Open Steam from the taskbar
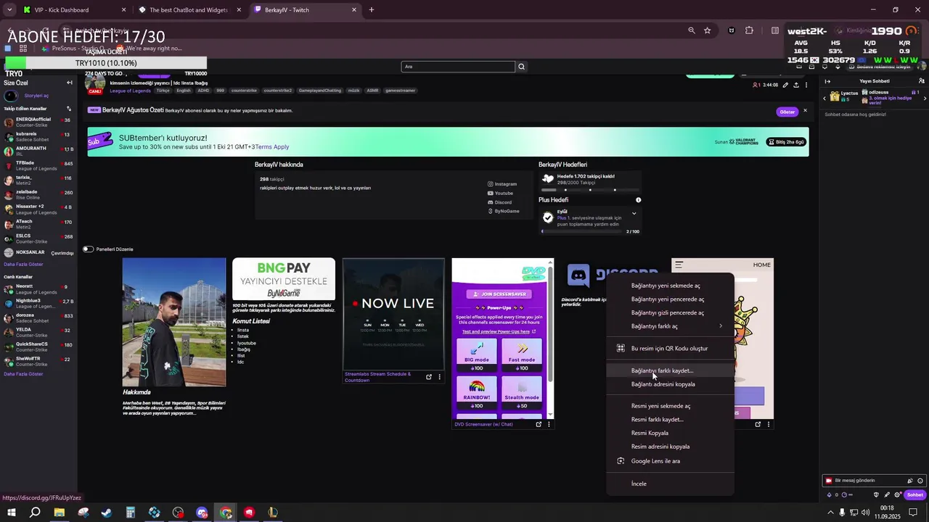This screenshot has width=929, height=522. (107, 513)
